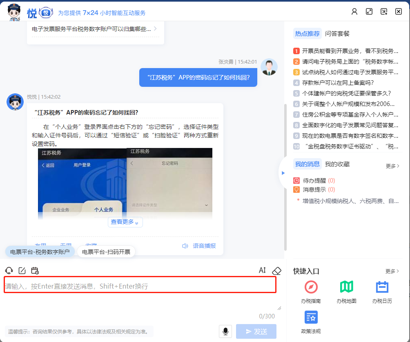Click the eraser clear chat icon
The image size is (410, 342).
click(x=276, y=271)
